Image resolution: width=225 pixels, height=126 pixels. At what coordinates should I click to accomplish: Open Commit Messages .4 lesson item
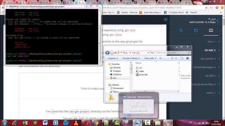pyautogui.click(x=204, y=67)
